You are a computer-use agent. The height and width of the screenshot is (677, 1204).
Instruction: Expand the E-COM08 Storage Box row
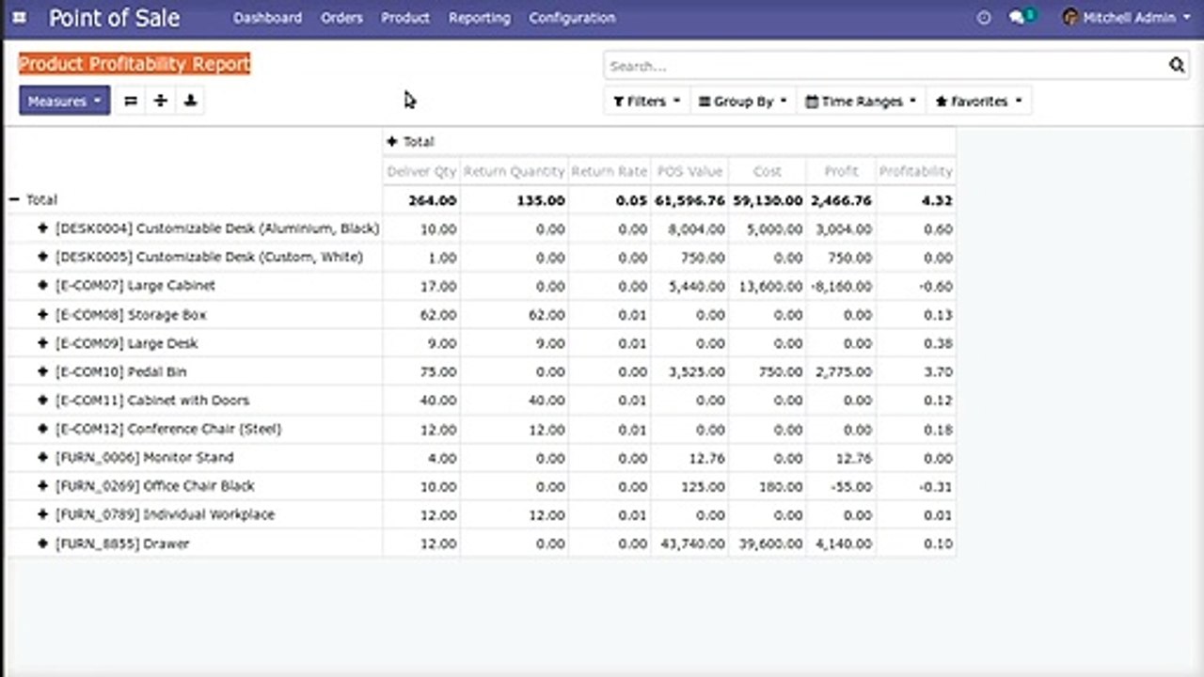tap(43, 315)
